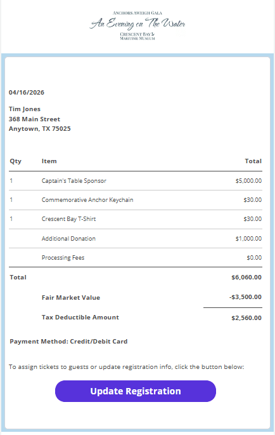275x435 pixels.
Task: Click the Update Registration button
Action: click(136, 391)
